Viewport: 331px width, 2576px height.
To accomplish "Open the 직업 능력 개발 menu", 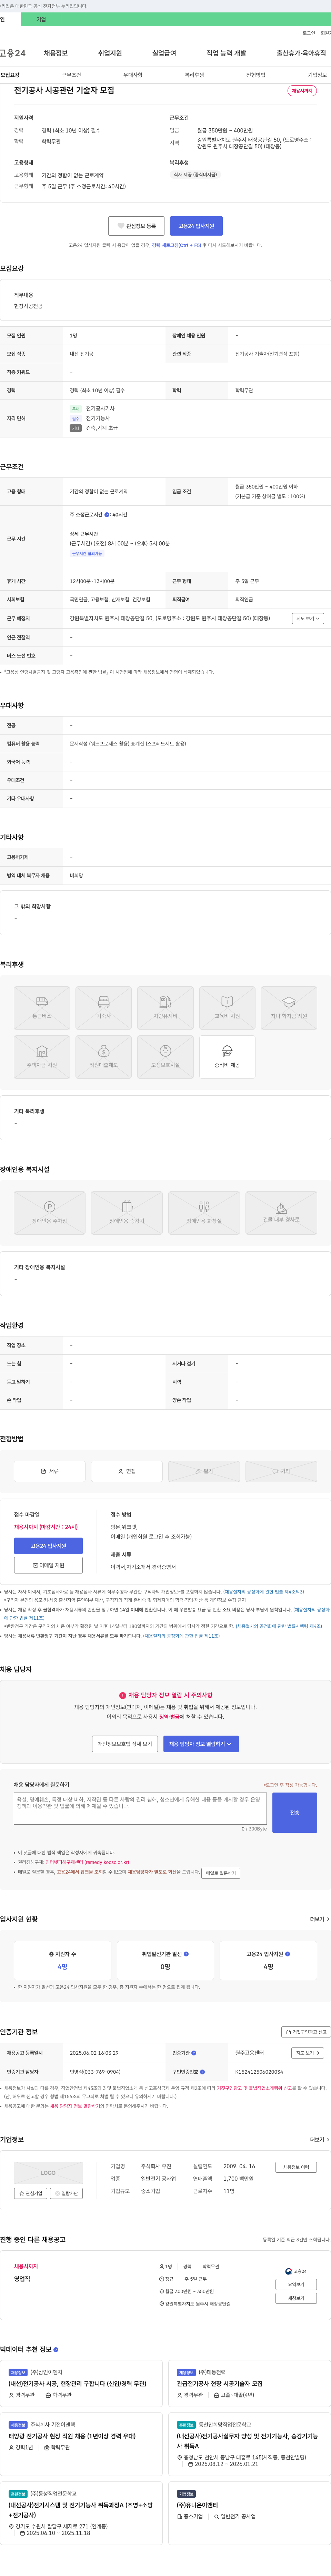I will coord(226,53).
